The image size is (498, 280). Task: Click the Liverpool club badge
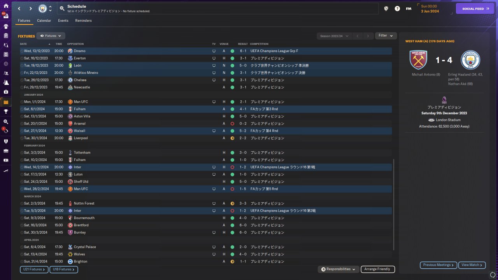[x=70, y=138]
